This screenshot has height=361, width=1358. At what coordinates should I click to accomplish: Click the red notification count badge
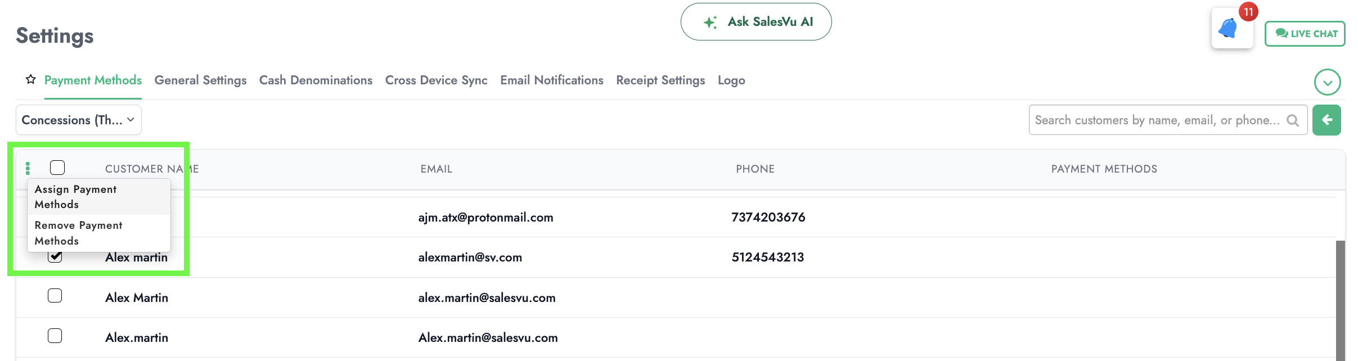tap(1248, 12)
